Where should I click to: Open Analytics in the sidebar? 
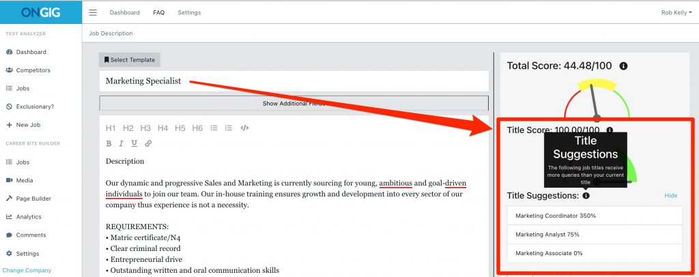[x=24, y=217]
